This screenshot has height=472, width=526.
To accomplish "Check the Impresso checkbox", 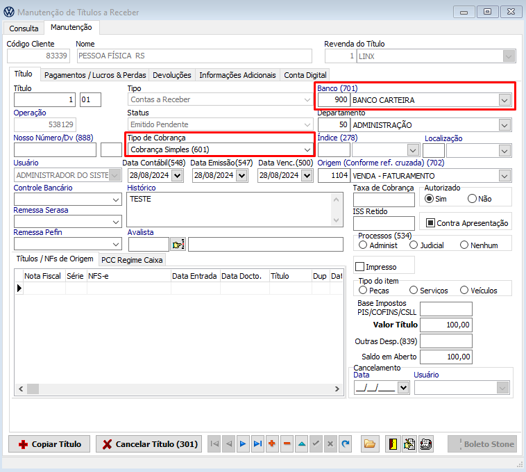I will pyautogui.click(x=359, y=266).
